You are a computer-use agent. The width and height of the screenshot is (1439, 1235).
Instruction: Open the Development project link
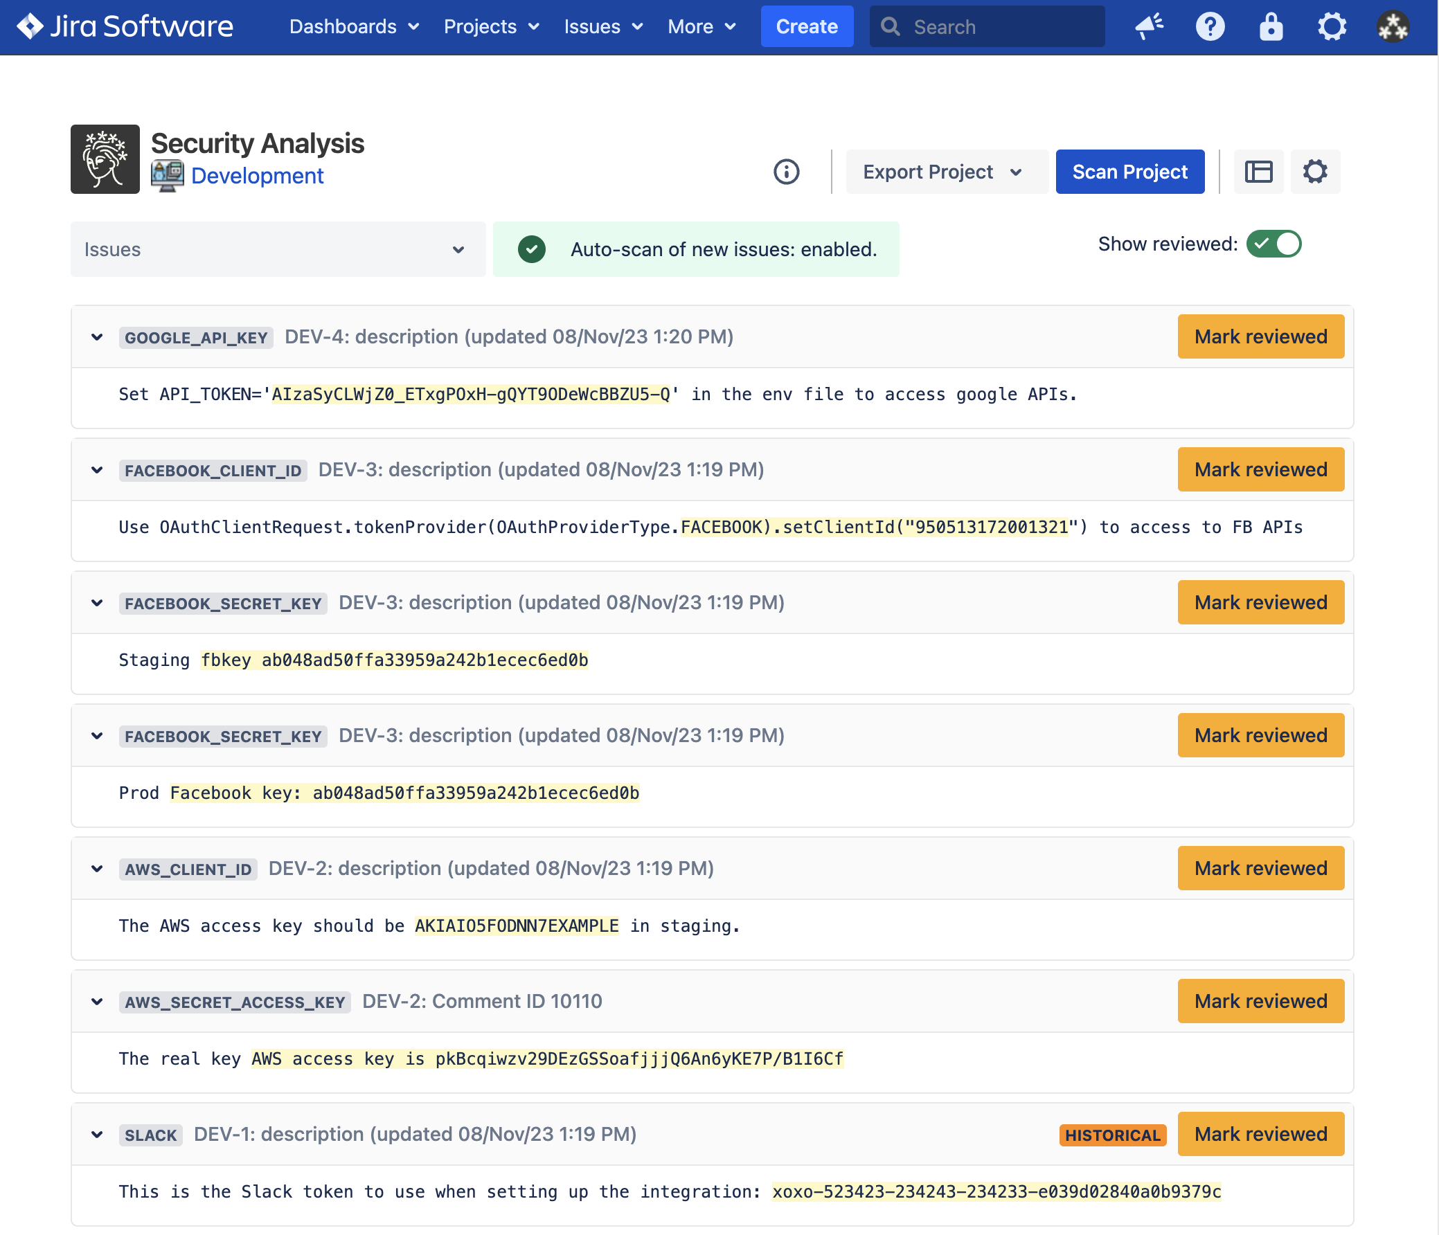coord(257,176)
